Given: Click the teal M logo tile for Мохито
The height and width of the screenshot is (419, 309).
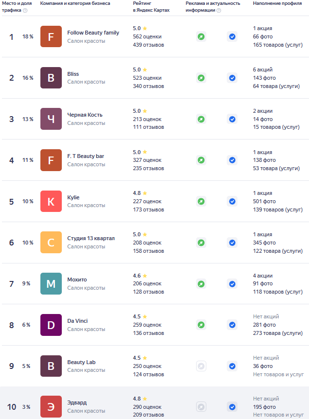Looking at the screenshot, I should click(51, 283).
